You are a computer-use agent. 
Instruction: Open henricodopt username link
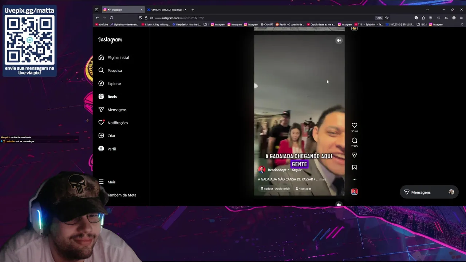[277, 170]
